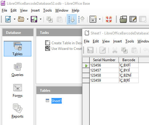Viewport: 149px width, 125px height.
Task: Open View menu in Base window
Action: click(24, 10)
